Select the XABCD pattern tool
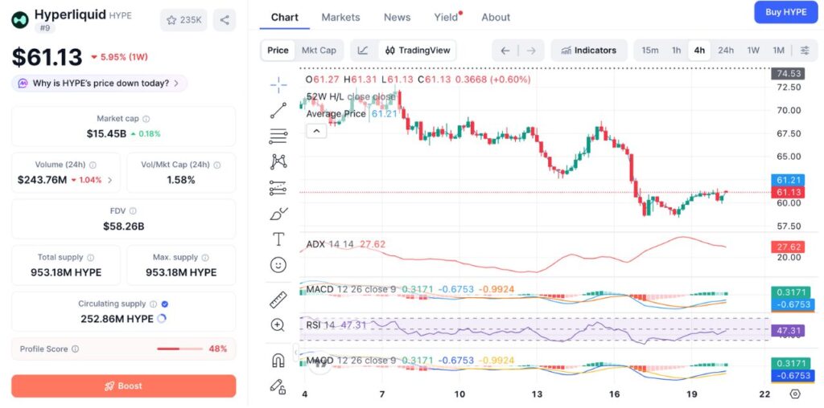The width and height of the screenshot is (824, 408). 278,161
